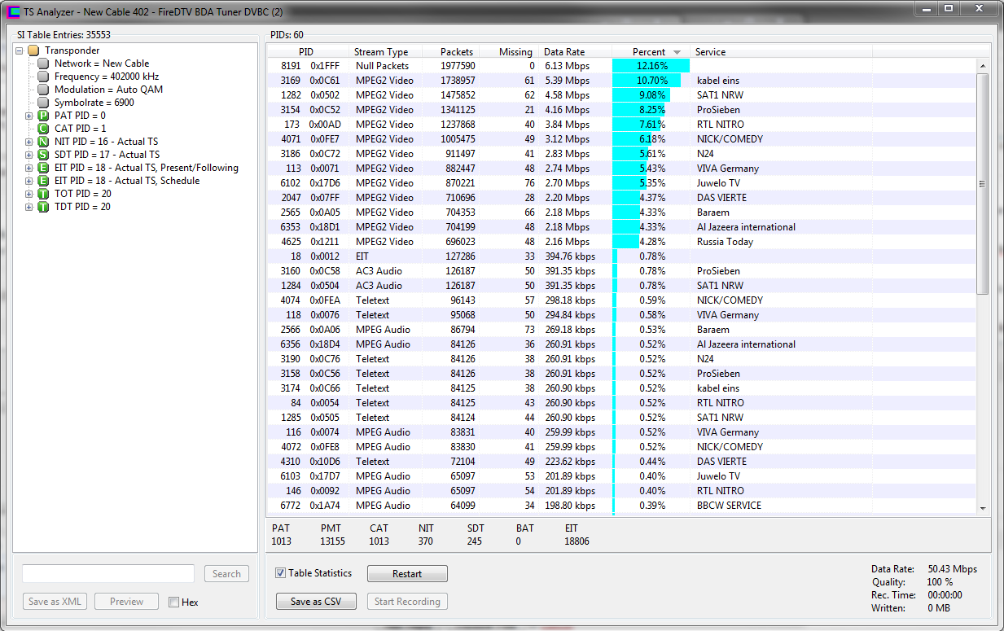Click the green C icon for CAT PID
Image resolution: width=1004 pixels, height=631 pixels.
pyautogui.click(x=43, y=129)
